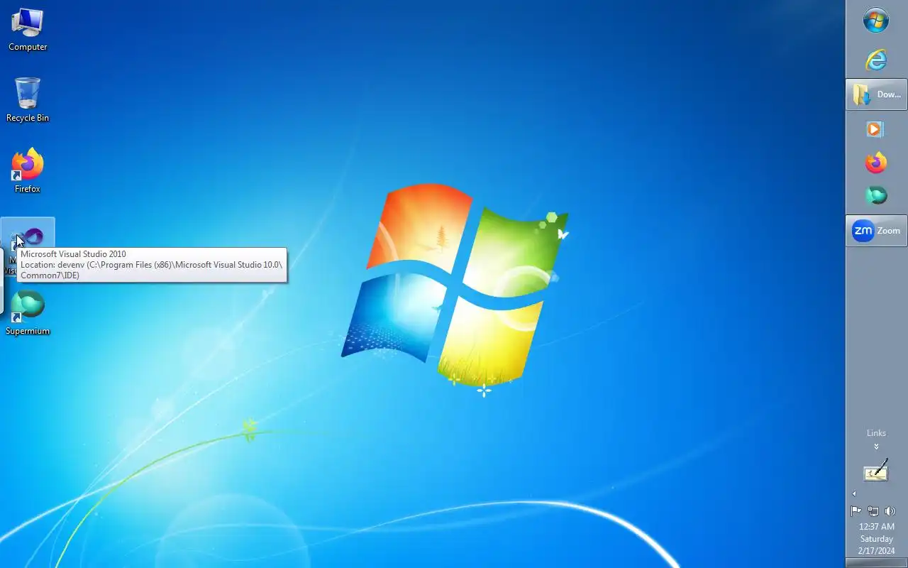Click the Supermium icon in the taskbar
Viewport: 908px width, 568px height.
pyautogui.click(x=876, y=195)
